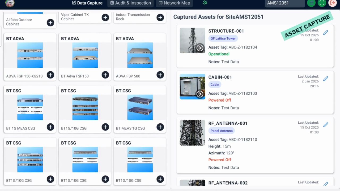
Task: Click the CABIN-001 title
Action: 220,77
